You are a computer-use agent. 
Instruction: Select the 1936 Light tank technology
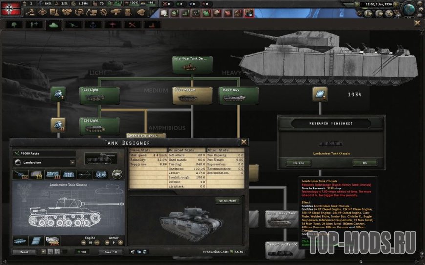99,126
